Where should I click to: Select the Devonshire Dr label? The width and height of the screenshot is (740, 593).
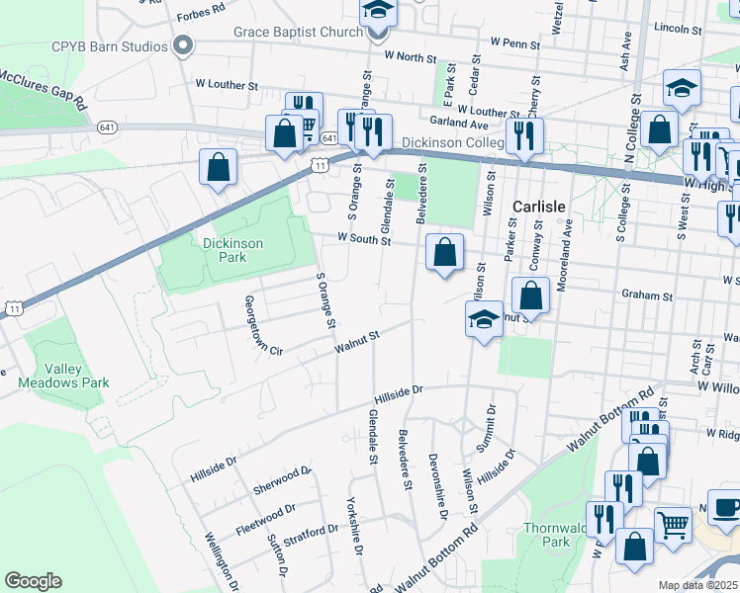pyautogui.click(x=438, y=486)
